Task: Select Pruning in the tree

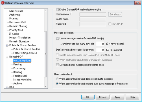Action: 14,18
